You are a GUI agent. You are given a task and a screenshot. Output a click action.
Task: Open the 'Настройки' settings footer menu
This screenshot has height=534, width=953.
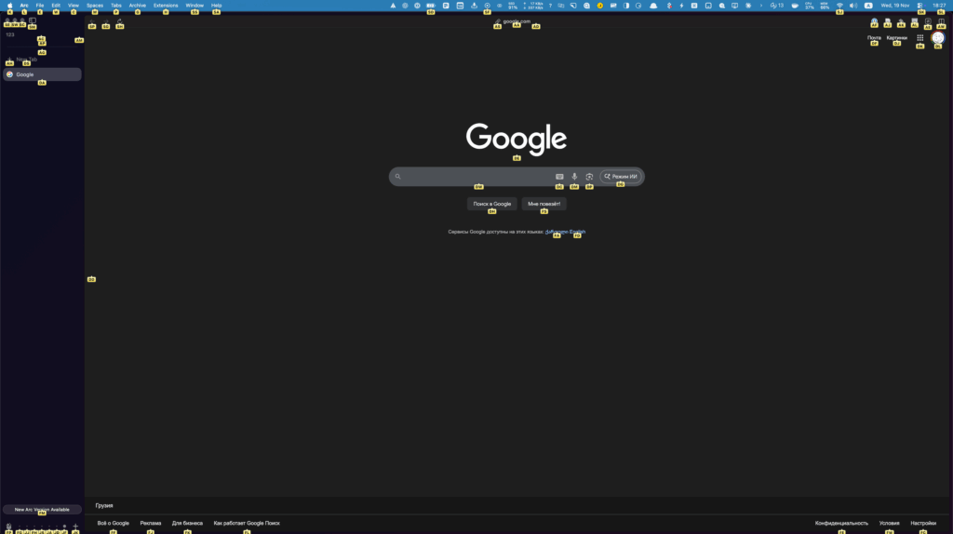click(x=922, y=523)
